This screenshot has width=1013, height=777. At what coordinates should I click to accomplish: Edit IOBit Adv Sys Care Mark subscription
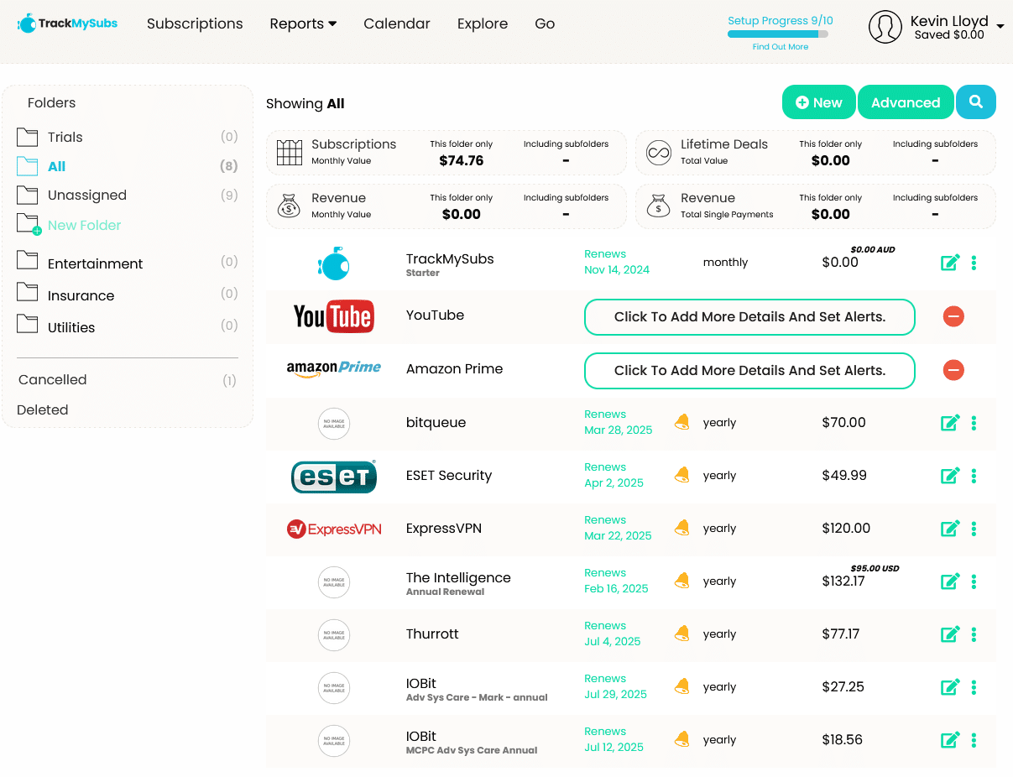[x=950, y=687]
